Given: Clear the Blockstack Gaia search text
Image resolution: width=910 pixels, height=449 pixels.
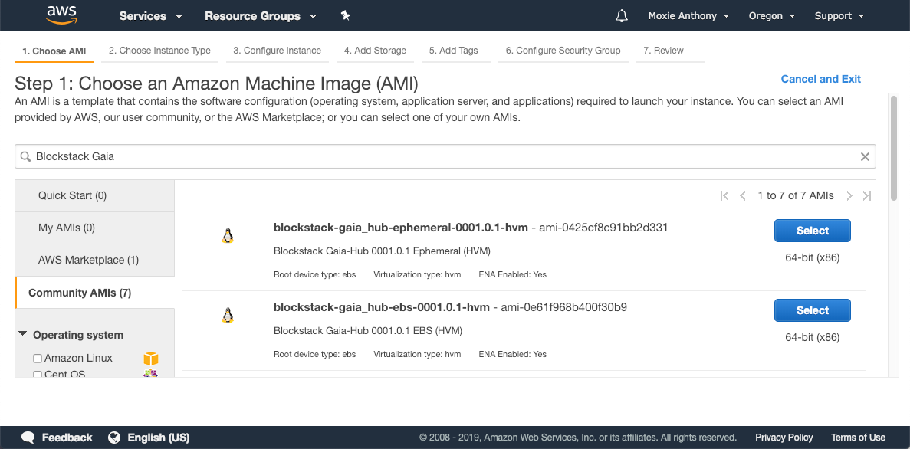Looking at the screenshot, I should click(x=865, y=156).
